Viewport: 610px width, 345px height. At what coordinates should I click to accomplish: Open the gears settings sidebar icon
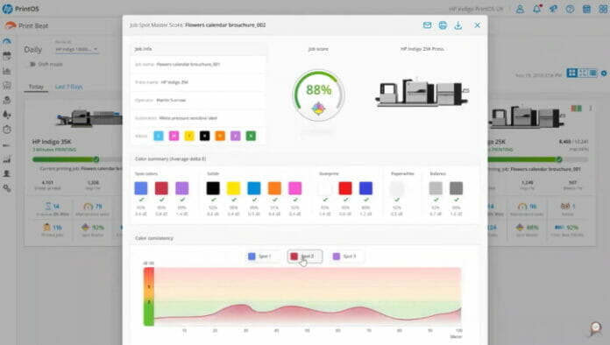pyautogui.click(x=7, y=188)
